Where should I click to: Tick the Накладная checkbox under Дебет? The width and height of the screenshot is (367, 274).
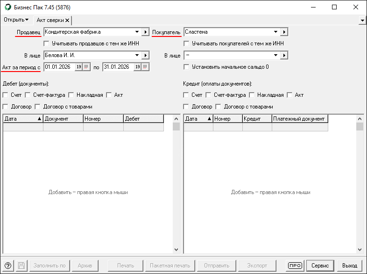coord(71,95)
